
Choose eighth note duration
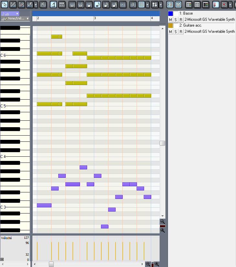(x=97, y=5)
